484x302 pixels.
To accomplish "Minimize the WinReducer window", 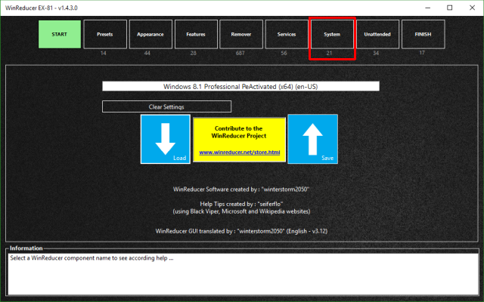I will [428, 8].
